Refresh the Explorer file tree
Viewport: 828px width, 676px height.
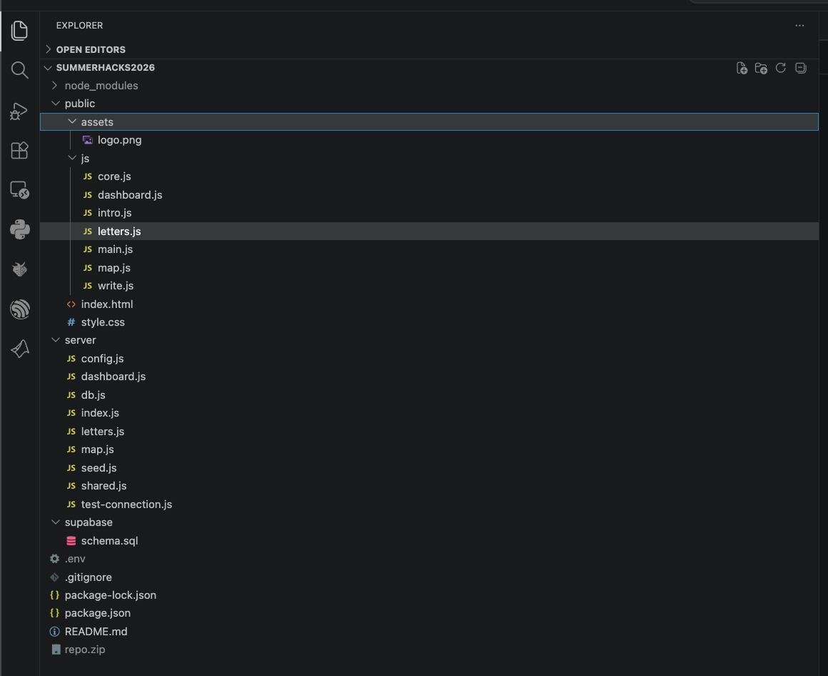780,68
